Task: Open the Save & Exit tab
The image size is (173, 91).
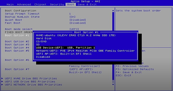Action: tap(87, 5)
